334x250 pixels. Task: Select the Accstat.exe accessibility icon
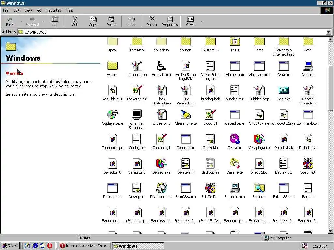click(161, 66)
